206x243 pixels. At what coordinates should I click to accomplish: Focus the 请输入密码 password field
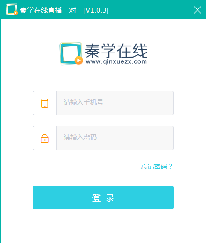coord(115,138)
